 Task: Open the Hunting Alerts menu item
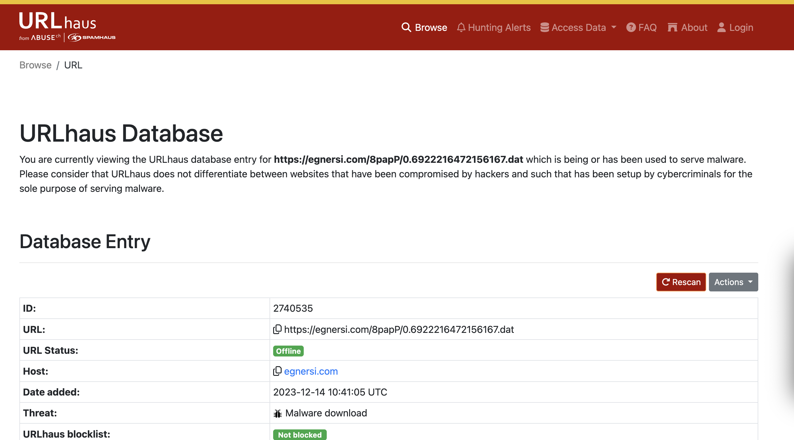pyautogui.click(x=499, y=28)
